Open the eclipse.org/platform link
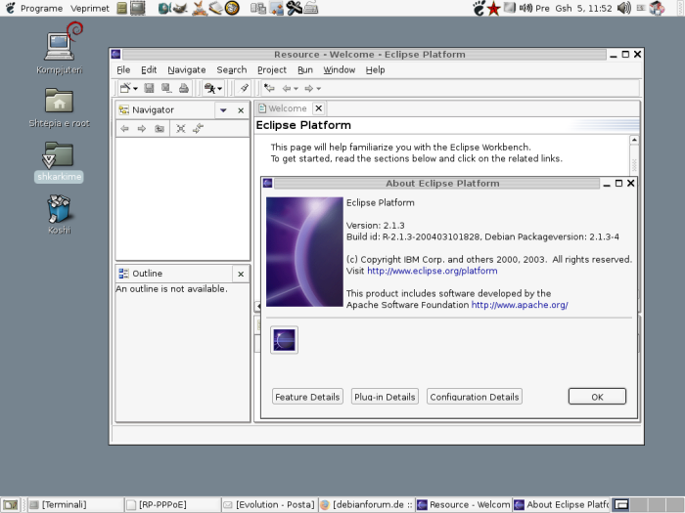The width and height of the screenshot is (685, 513). tap(433, 271)
